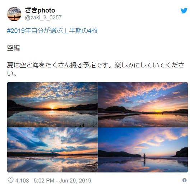Viewport: 194px width, 185px height.
Task: Like the tweet via heart icon
Action: point(10,180)
